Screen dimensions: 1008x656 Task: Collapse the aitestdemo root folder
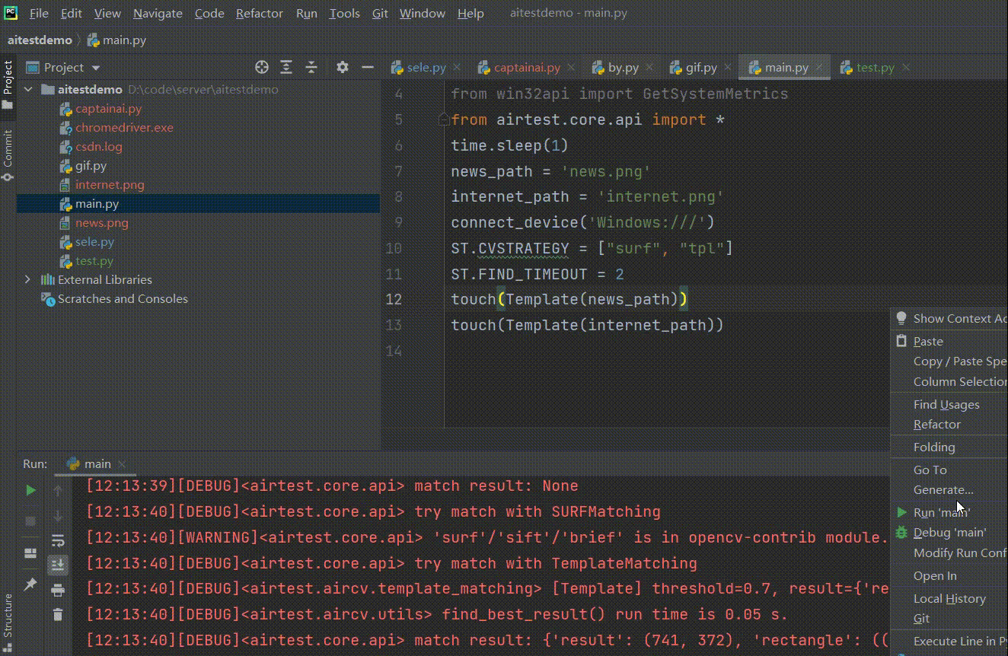coord(28,89)
